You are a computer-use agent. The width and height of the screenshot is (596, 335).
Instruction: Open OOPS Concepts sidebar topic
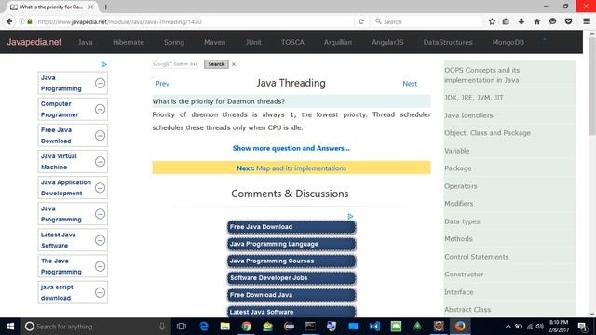(x=482, y=75)
